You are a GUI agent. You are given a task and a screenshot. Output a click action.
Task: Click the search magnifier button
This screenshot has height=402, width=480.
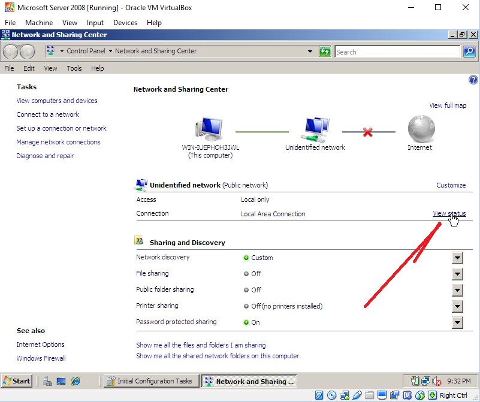pyautogui.click(x=469, y=52)
